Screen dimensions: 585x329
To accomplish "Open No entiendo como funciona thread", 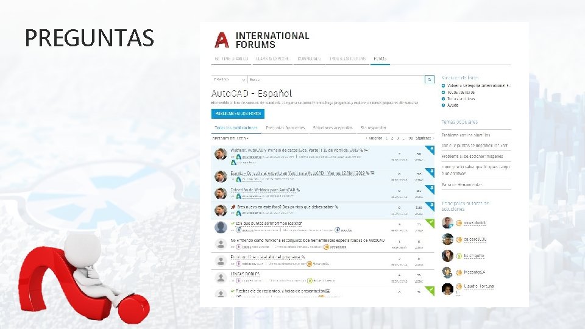I will pyautogui.click(x=307, y=241).
